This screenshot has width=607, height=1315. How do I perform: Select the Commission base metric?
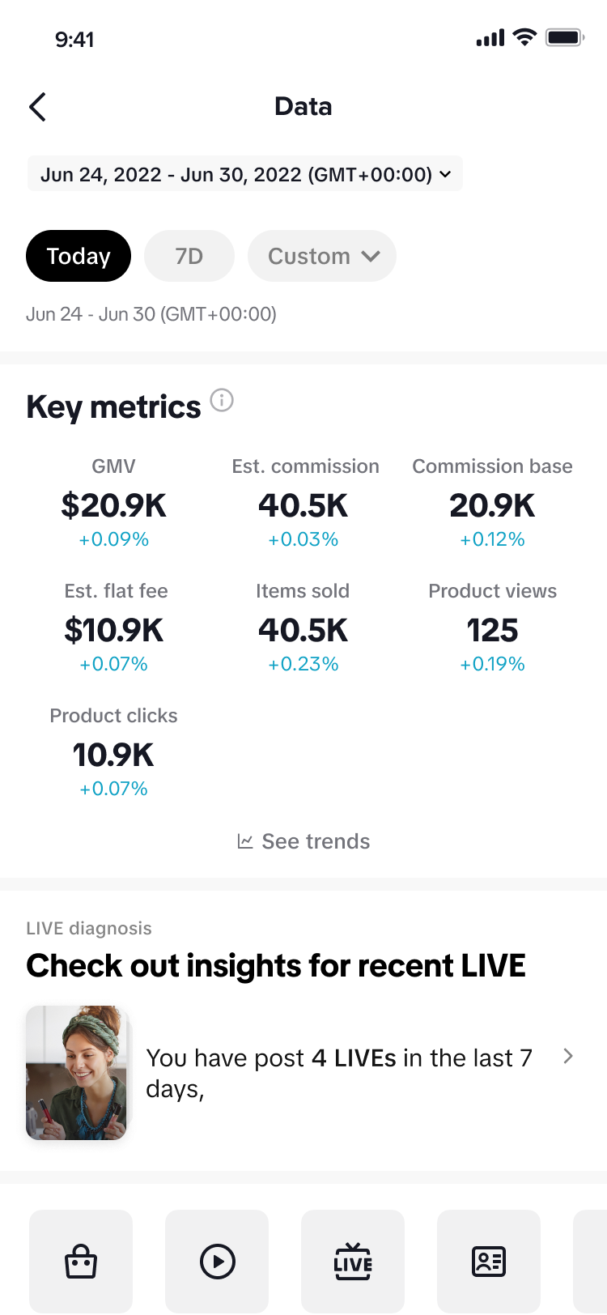pyautogui.click(x=492, y=504)
